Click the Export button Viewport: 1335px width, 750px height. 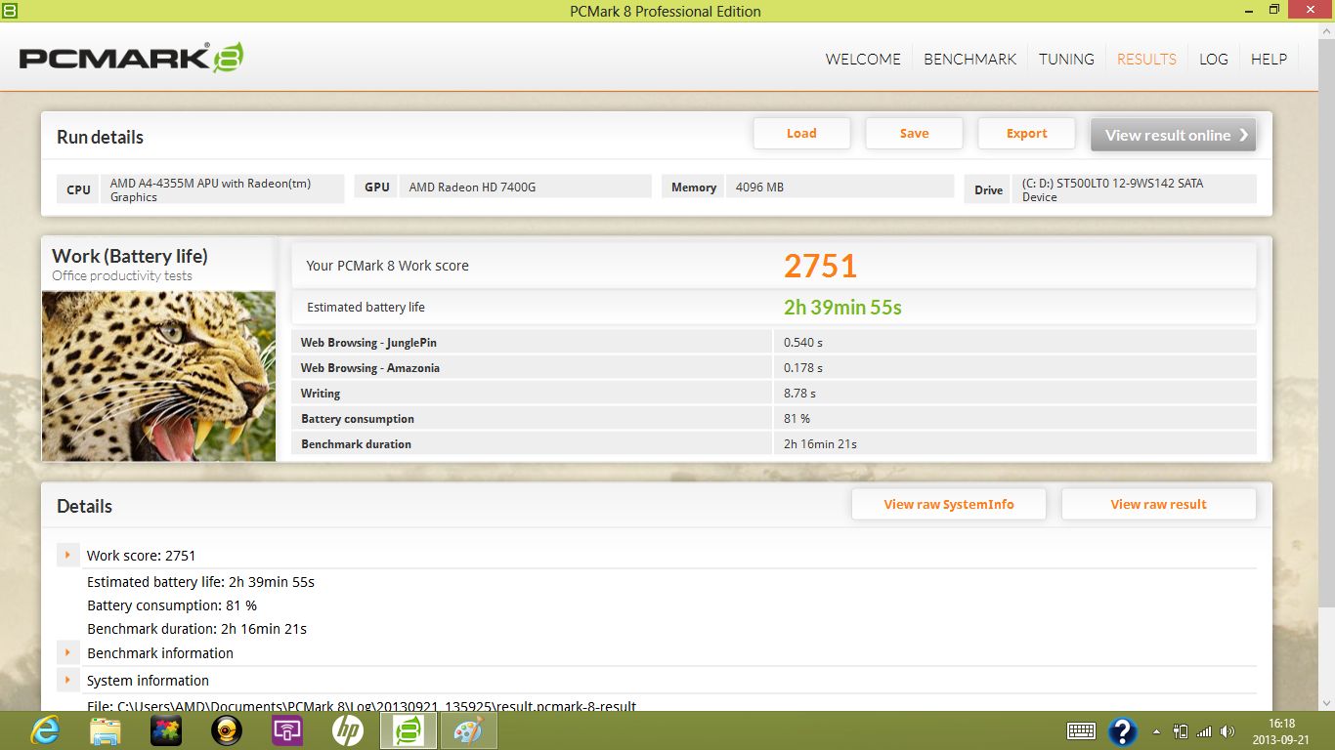[1026, 134]
